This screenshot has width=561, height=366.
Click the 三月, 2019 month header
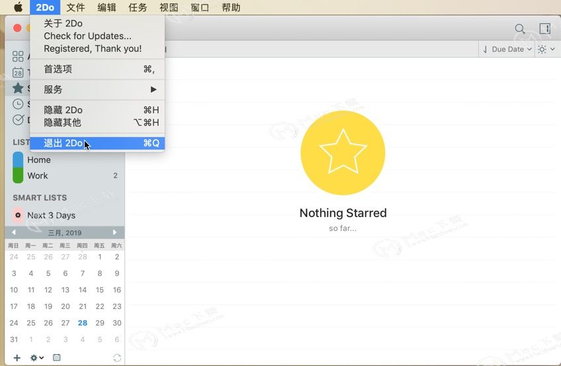coord(65,233)
